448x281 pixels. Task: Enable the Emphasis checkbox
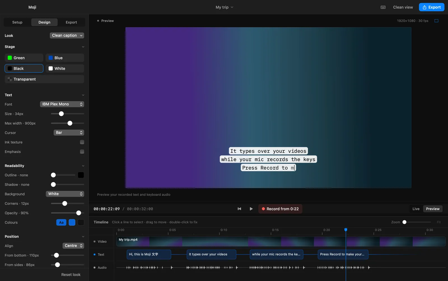[82, 152]
